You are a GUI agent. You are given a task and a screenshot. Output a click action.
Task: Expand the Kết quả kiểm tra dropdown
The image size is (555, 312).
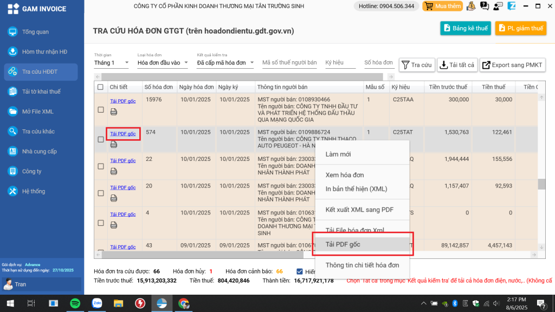[x=226, y=63]
